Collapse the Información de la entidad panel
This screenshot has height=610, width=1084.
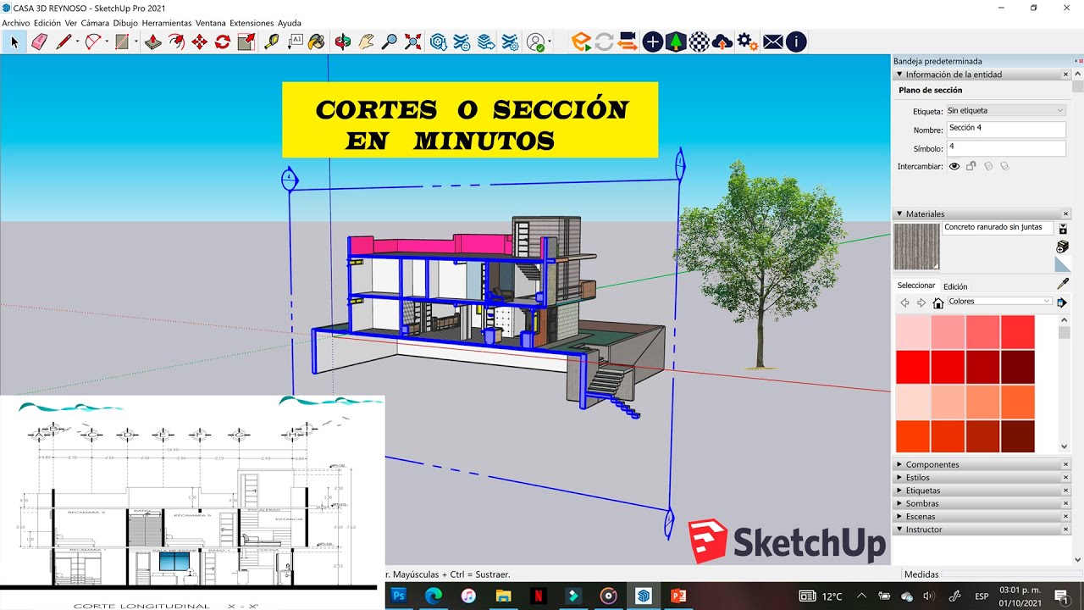coord(899,75)
